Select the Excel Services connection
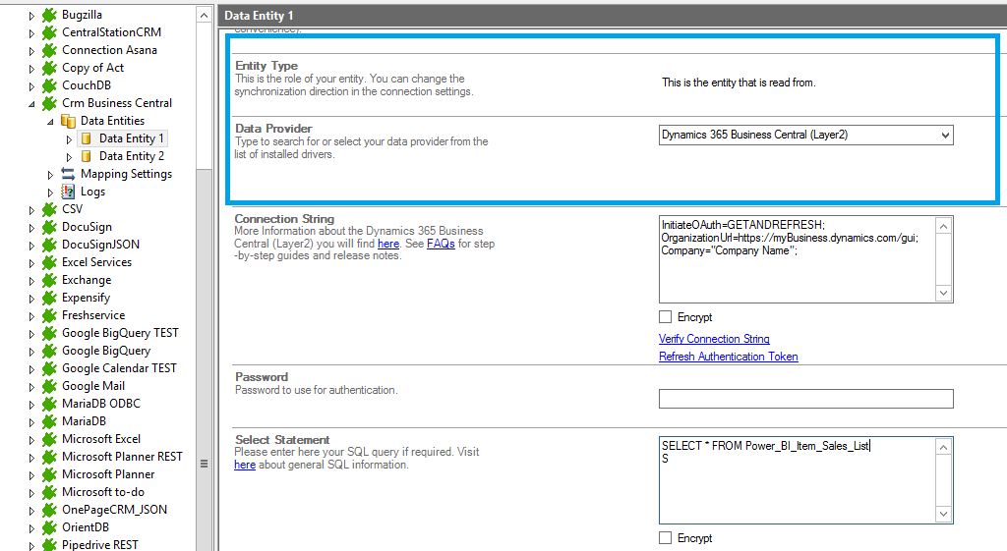The width and height of the screenshot is (1007, 551). [96, 262]
